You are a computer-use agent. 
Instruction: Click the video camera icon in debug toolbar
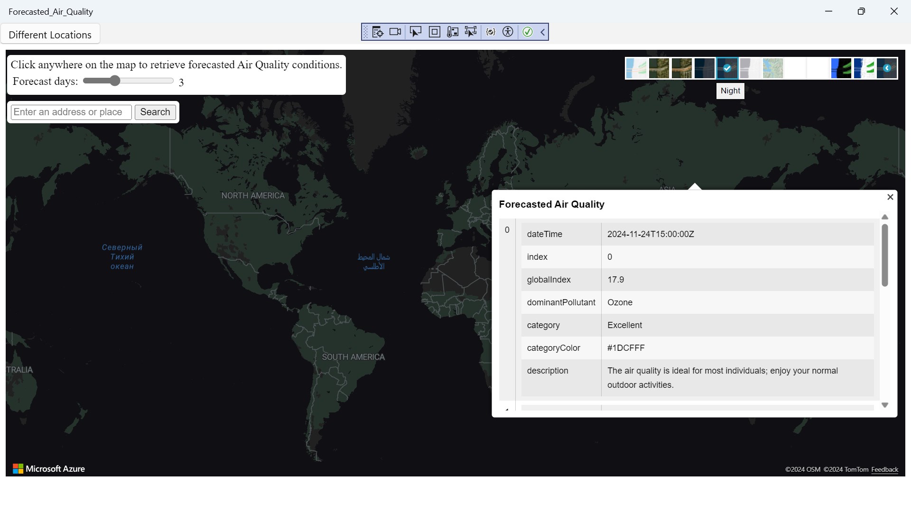pos(395,32)
